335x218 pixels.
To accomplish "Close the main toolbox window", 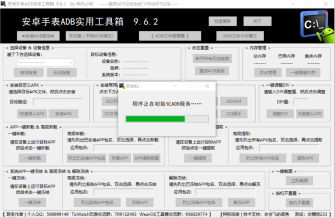I will click(326, 4).
